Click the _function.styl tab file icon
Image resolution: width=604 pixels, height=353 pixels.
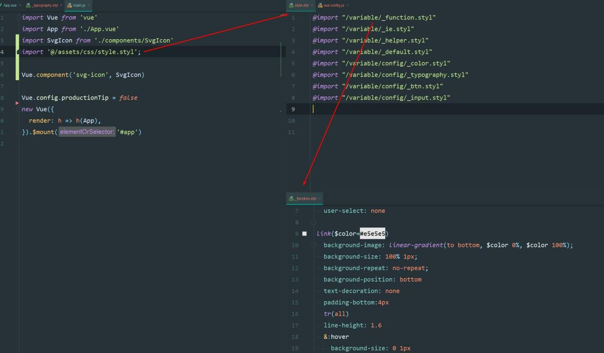291,199
